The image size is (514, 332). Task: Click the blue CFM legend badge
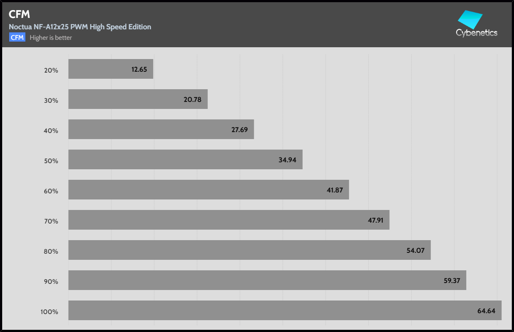(x=17, y=38)
